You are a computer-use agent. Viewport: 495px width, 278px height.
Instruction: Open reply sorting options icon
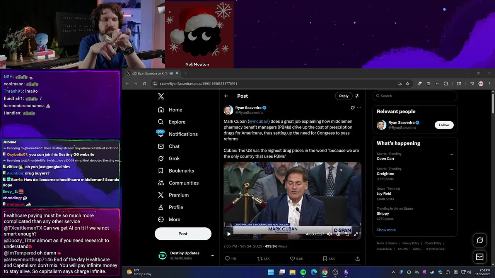357,96
